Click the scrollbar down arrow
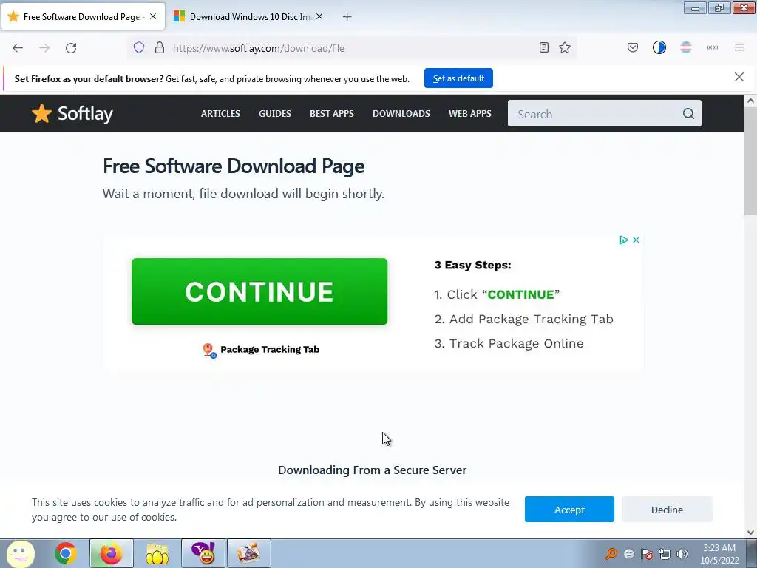The width and height of the screenshot is (757, 568). [x=750, y=532]
